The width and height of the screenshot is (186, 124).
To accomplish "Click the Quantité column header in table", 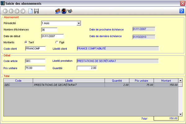I will (117, 81).
